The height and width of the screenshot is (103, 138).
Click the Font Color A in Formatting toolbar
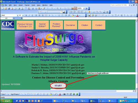[x=78, y=15]
